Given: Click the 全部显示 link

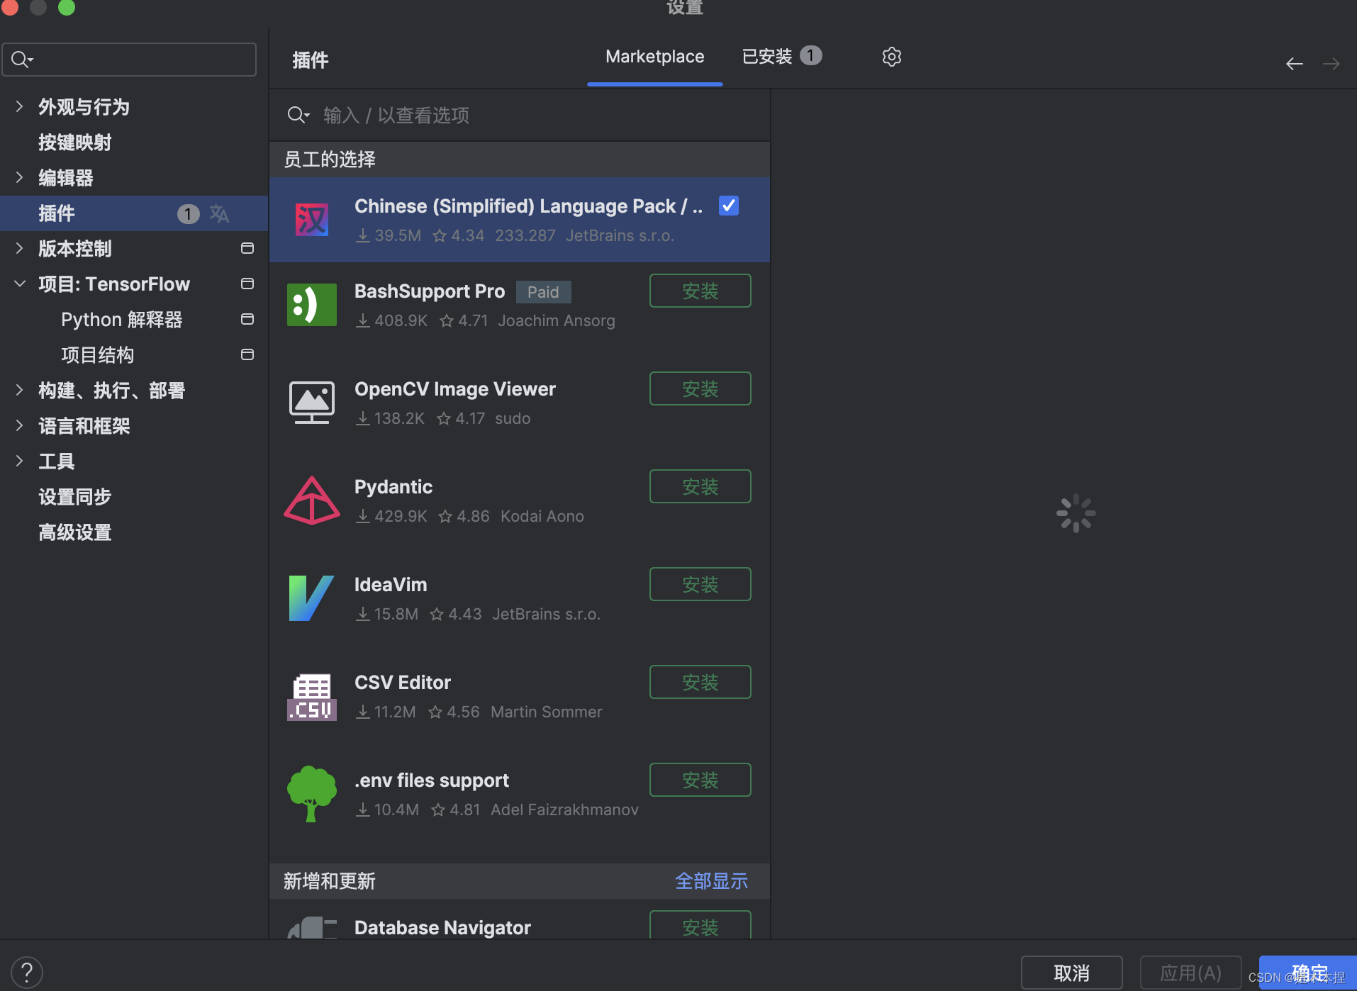Looking at the screenshot, I should point(711,881).
